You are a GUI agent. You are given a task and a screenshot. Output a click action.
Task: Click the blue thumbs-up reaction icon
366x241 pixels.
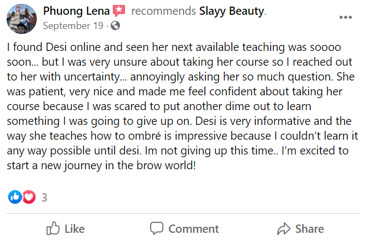pos(15,197)
